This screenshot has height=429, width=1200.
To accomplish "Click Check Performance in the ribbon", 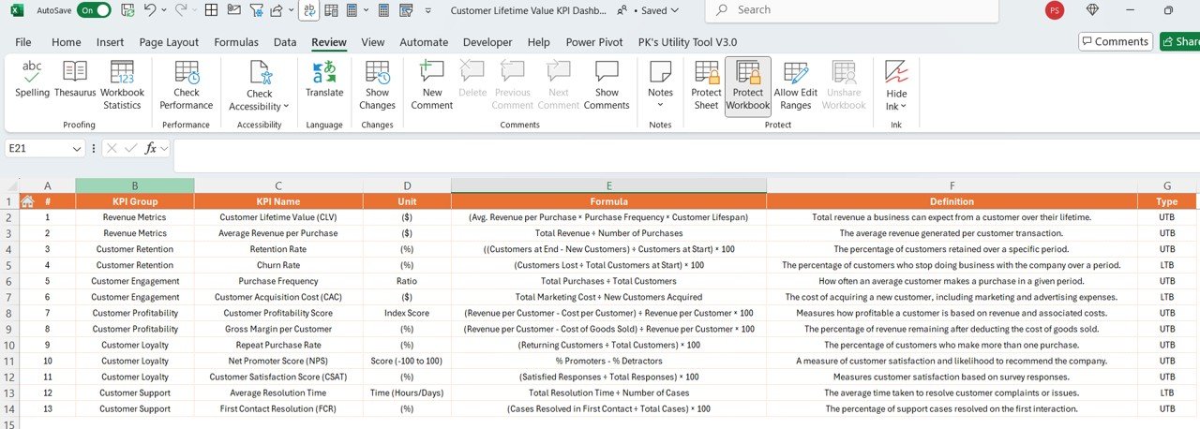I will click(187, 84).
